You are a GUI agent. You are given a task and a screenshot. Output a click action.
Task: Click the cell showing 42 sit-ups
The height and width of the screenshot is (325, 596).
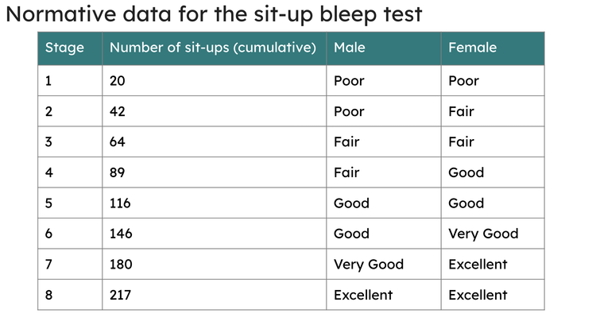[118, 111]
